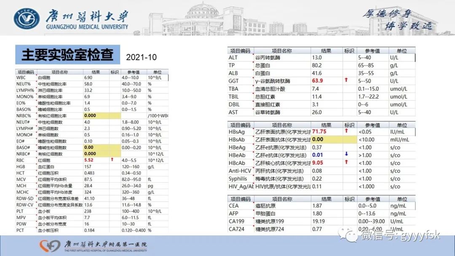Screen dimensions: 455x256
Task: Click 标识 header in the HBsAg table
Action: [x=349, y=125]
